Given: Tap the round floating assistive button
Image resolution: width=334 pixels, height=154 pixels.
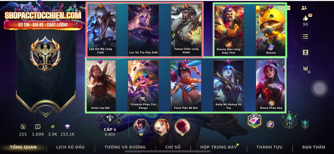Looking at the screenshot, I should [319, 88].
